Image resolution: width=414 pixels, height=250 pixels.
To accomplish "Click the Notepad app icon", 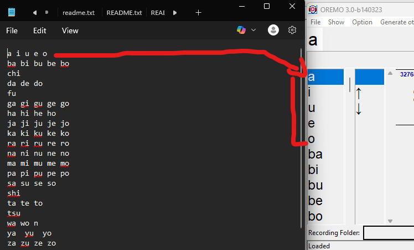I will coord(12,12).
